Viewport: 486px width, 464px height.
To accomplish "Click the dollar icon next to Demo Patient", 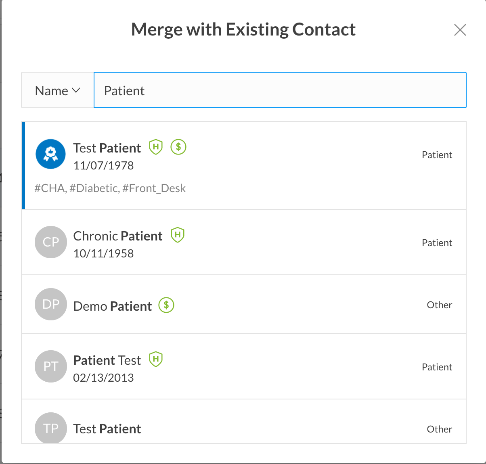I will (x=166, y=305).
